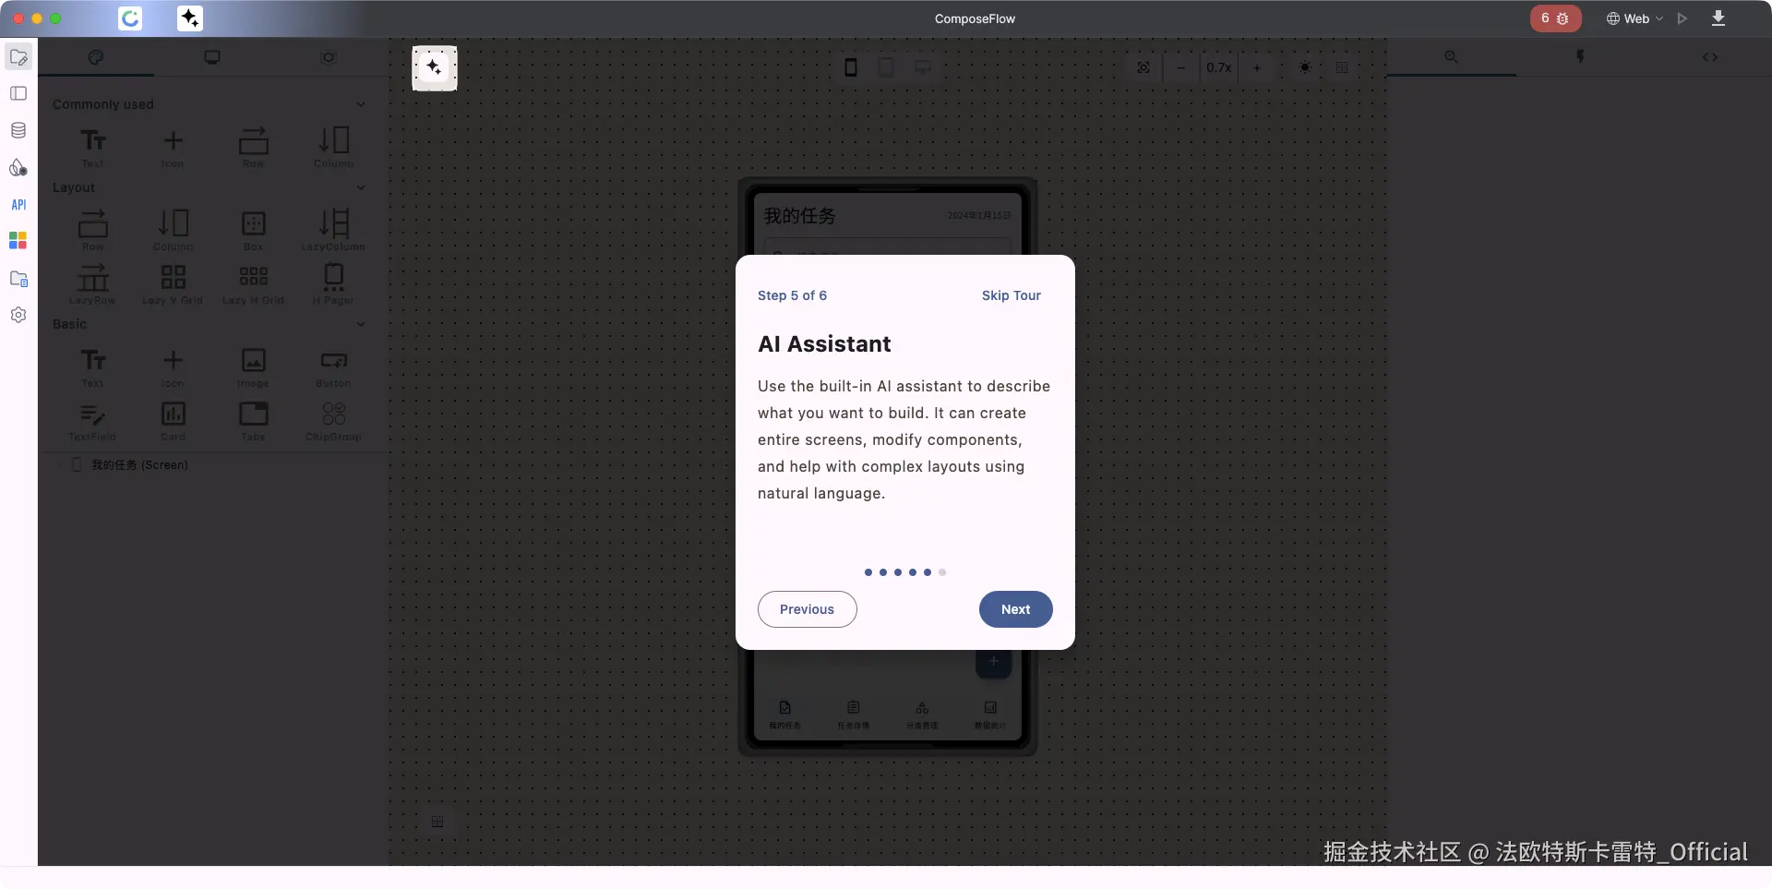Screen dimensions: 1772x889
Task: Collapse the Basic section
Action: (360, 324)
